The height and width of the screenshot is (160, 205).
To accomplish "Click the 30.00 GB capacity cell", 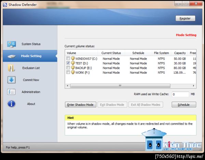I will click(x=180, y=63).
